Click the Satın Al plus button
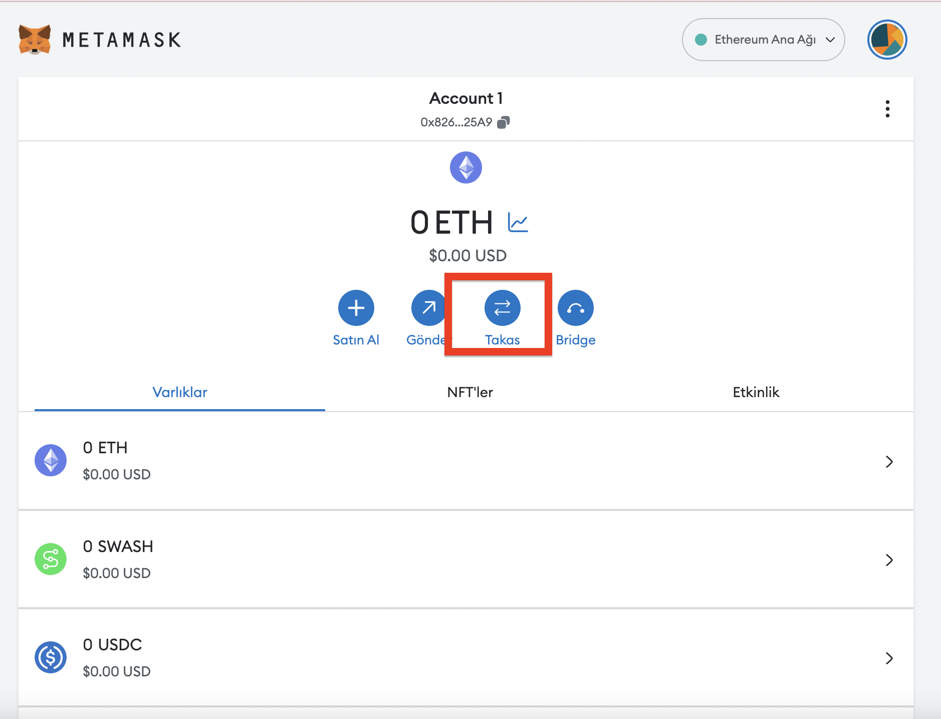Image resolution: width=941 pixels, height=719 pixels. pyautogui.click(x=356, y=308)
